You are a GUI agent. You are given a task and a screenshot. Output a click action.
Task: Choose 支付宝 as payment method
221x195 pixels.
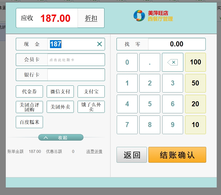[91, 91]
